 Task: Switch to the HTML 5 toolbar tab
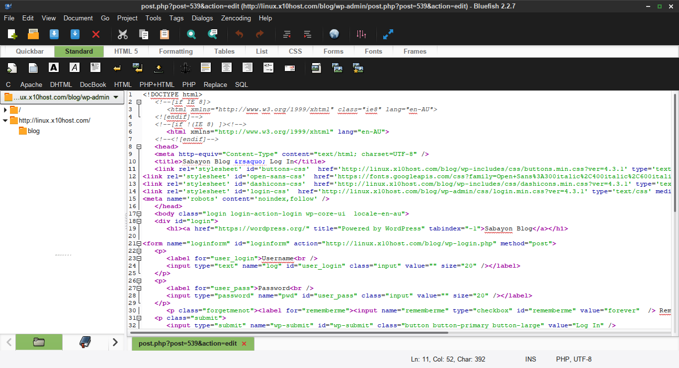click(x=126, y=51)
